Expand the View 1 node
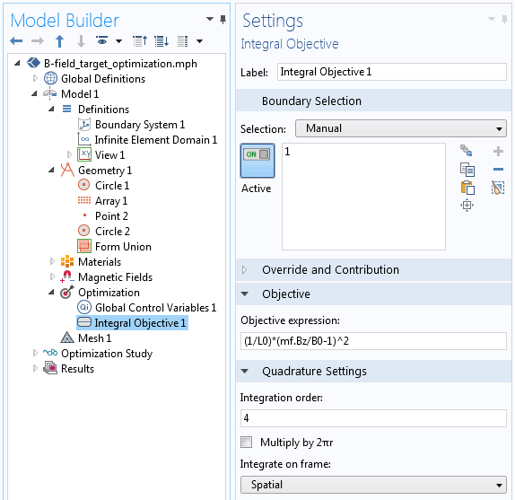The height and width of the screenshot is (500, 515). point(69,154)
